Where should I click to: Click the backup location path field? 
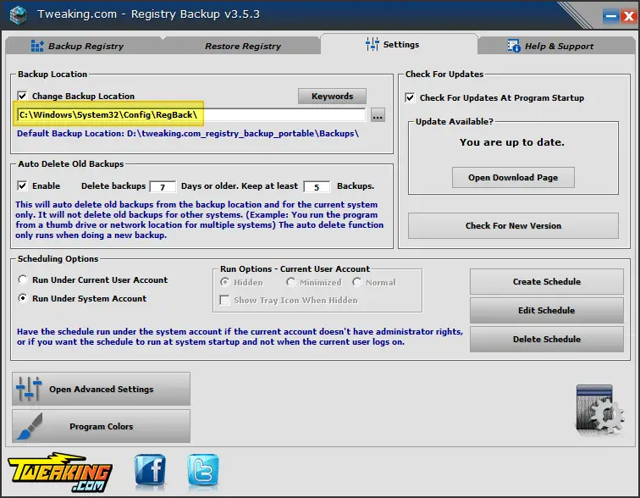click(191, 114)
